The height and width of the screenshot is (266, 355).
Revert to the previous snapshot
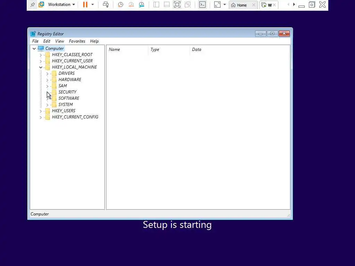pos(131,5)
